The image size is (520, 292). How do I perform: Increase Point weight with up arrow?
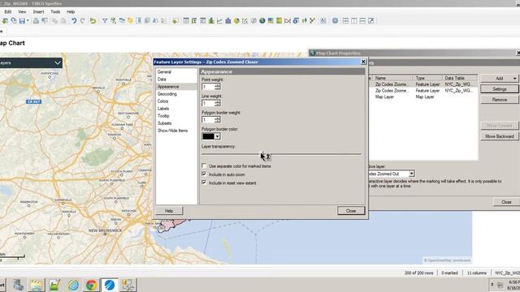tap(218, 85)
